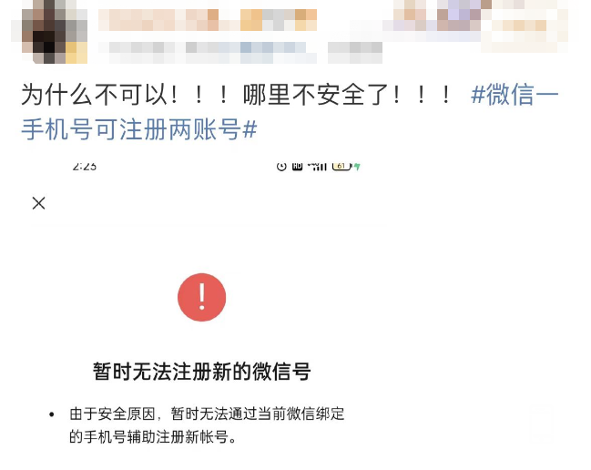Click the 2:25 clock in the status bar

tap(85, 166)
